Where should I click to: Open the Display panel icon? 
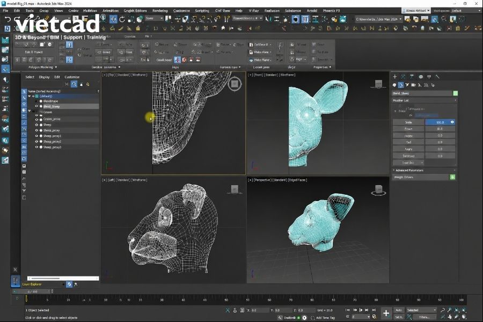[429, 77]
